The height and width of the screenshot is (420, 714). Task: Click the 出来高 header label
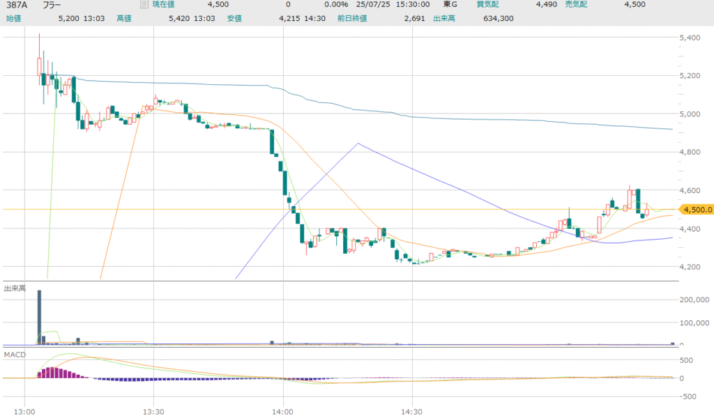tap(444, 19)
